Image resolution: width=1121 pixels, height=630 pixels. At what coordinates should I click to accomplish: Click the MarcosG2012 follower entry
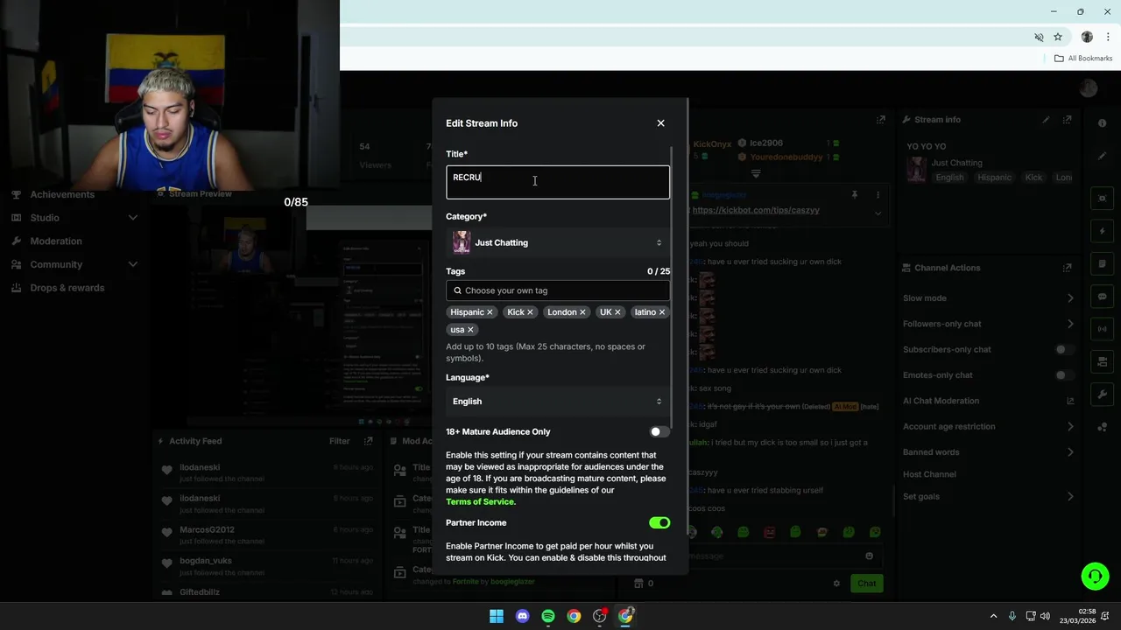coord(266,535)
